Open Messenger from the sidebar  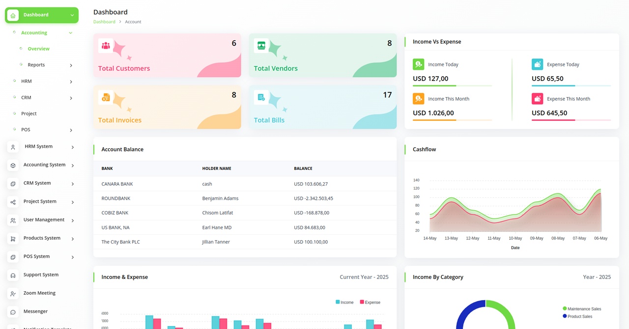(x=35, y=311)
